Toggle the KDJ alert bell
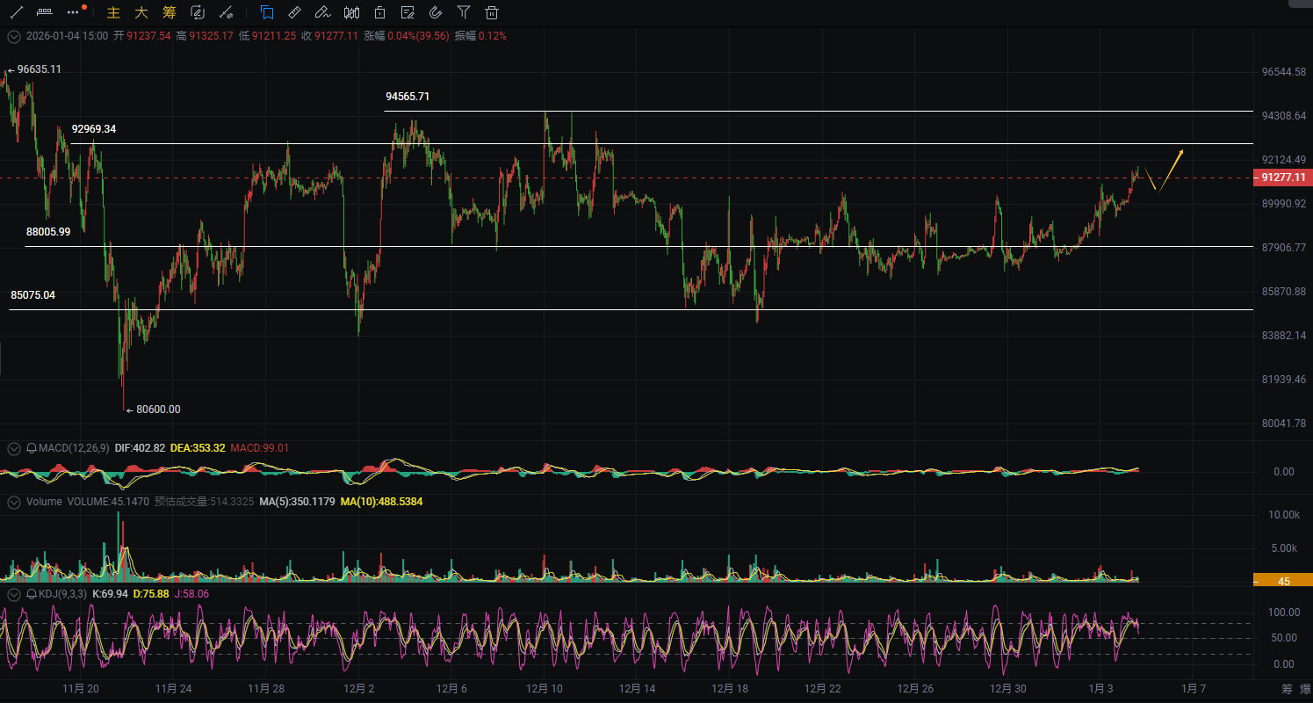This screenshot has width=1313, height=703. (32, 594)
